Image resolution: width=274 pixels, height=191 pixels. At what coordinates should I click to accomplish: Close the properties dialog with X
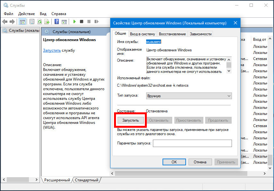(235, 23)
